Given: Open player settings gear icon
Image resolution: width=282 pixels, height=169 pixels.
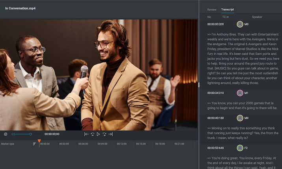Looking at the screenshot, I should tap(6, 134).
